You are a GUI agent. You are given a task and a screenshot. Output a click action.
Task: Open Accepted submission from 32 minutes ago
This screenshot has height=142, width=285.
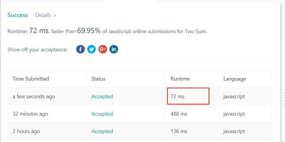(x=102, y=114)
